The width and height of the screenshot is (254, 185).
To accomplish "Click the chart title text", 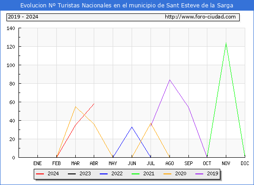I will click(127, 6).
